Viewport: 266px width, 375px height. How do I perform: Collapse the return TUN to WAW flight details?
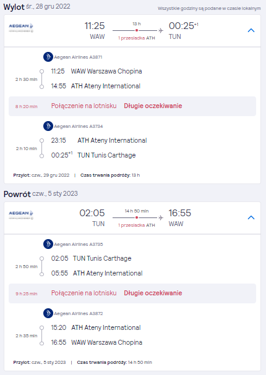coord(251,217)
